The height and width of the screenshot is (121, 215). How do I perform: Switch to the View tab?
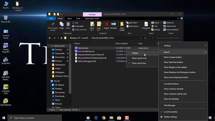(x=78, y=18)
